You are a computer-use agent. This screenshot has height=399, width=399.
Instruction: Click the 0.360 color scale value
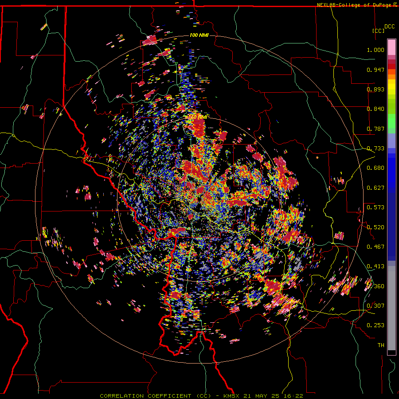tap(376, 286)
